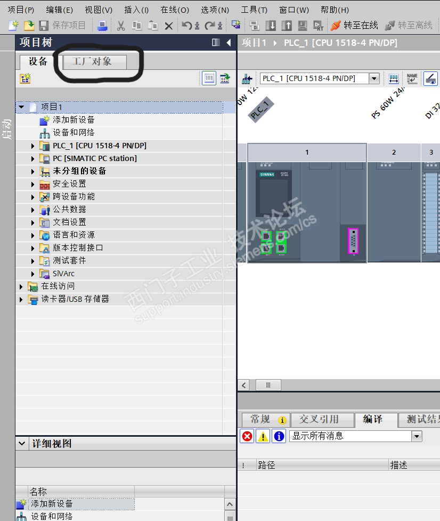Switch to 交叉引用 tab
Screen dimensions: 440x521
click(x=322, y=420)
